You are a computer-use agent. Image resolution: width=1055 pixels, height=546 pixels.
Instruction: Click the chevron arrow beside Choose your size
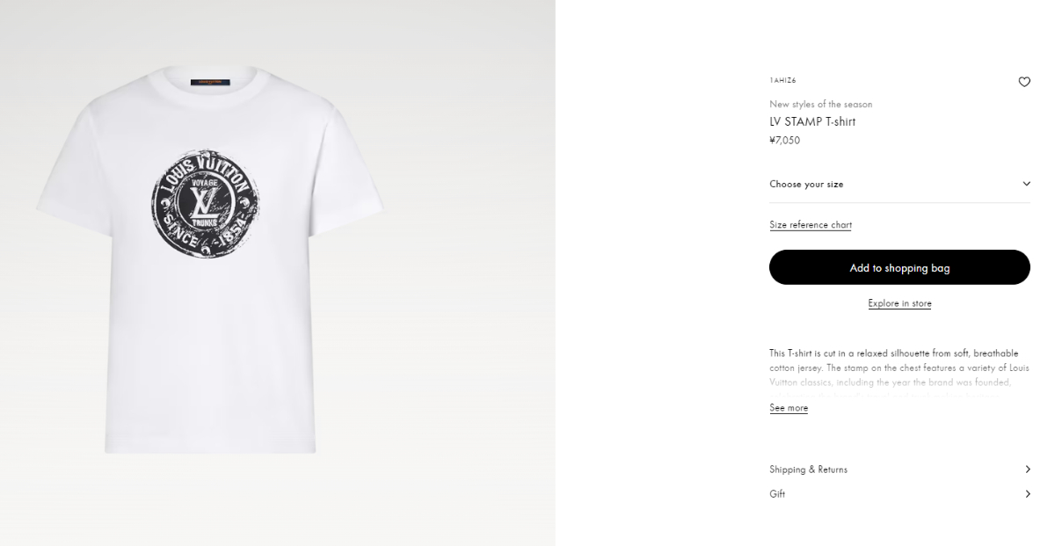click(x=1026, y=184)
